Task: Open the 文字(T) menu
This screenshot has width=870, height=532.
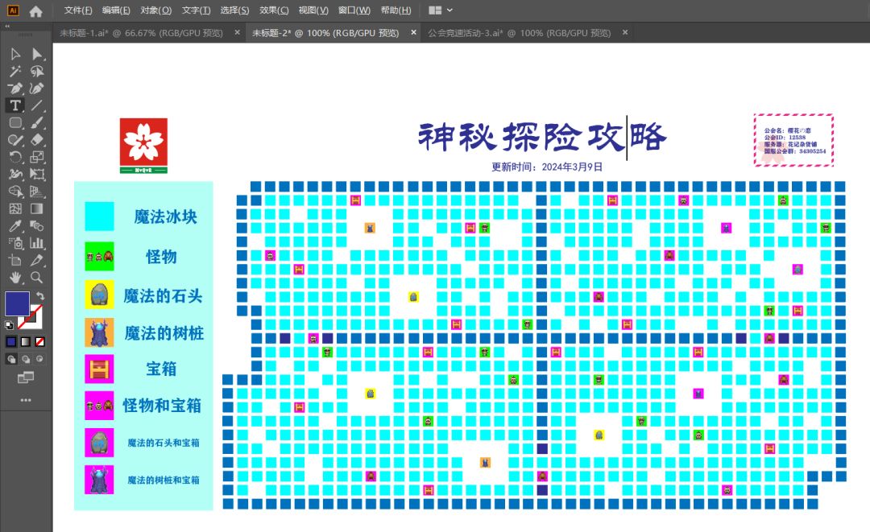Action: click(196, 10)
